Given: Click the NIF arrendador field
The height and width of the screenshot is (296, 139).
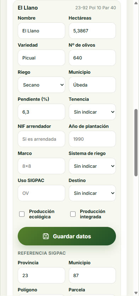Looking at the screenshot, I should (41, 139).
